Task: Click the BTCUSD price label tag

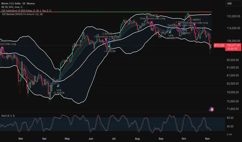Action: [219, 45]
